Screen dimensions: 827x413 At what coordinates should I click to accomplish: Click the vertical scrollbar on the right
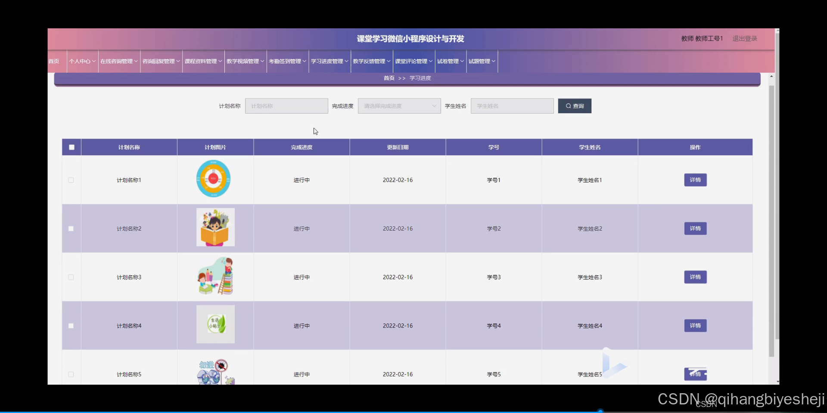point(771,215)
